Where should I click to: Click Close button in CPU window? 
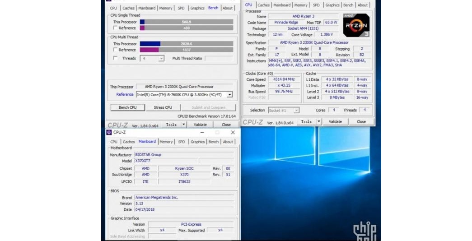(361, 121)
